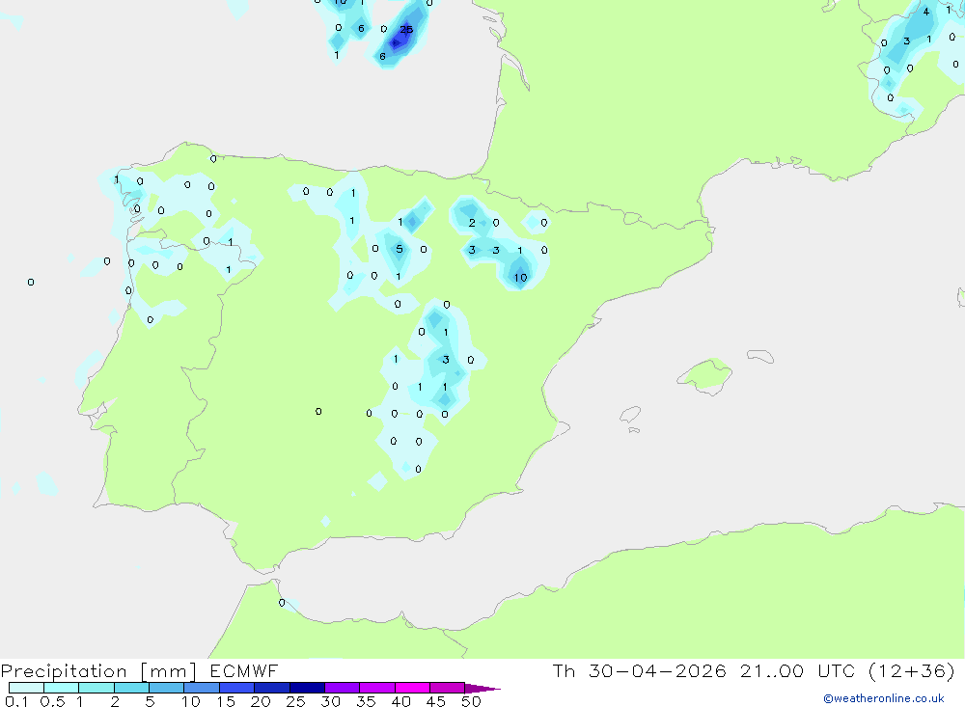This screenshot has height=707, width=965.
Task: Click the above-50 mm legend arrow tip
Action: click(x=482, y=688)
